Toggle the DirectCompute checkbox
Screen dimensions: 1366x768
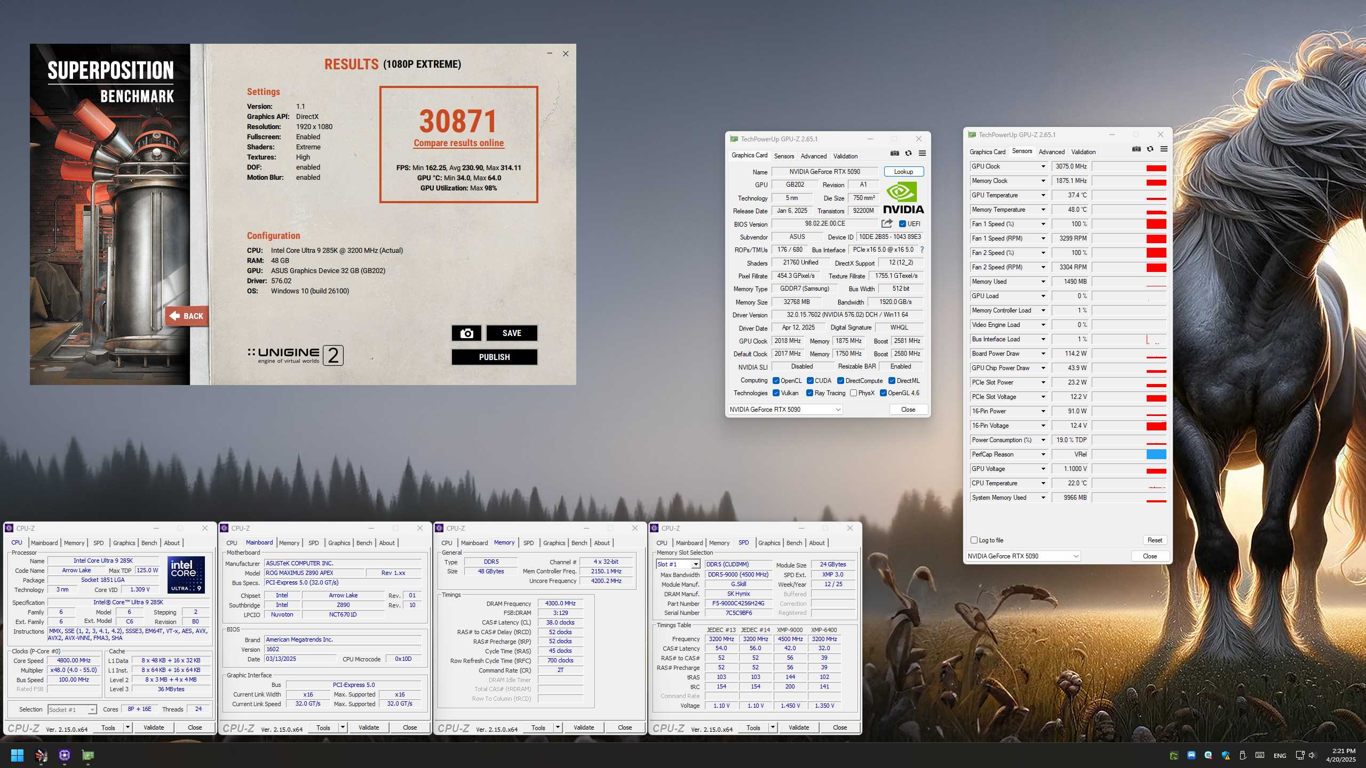click(840, 381)
